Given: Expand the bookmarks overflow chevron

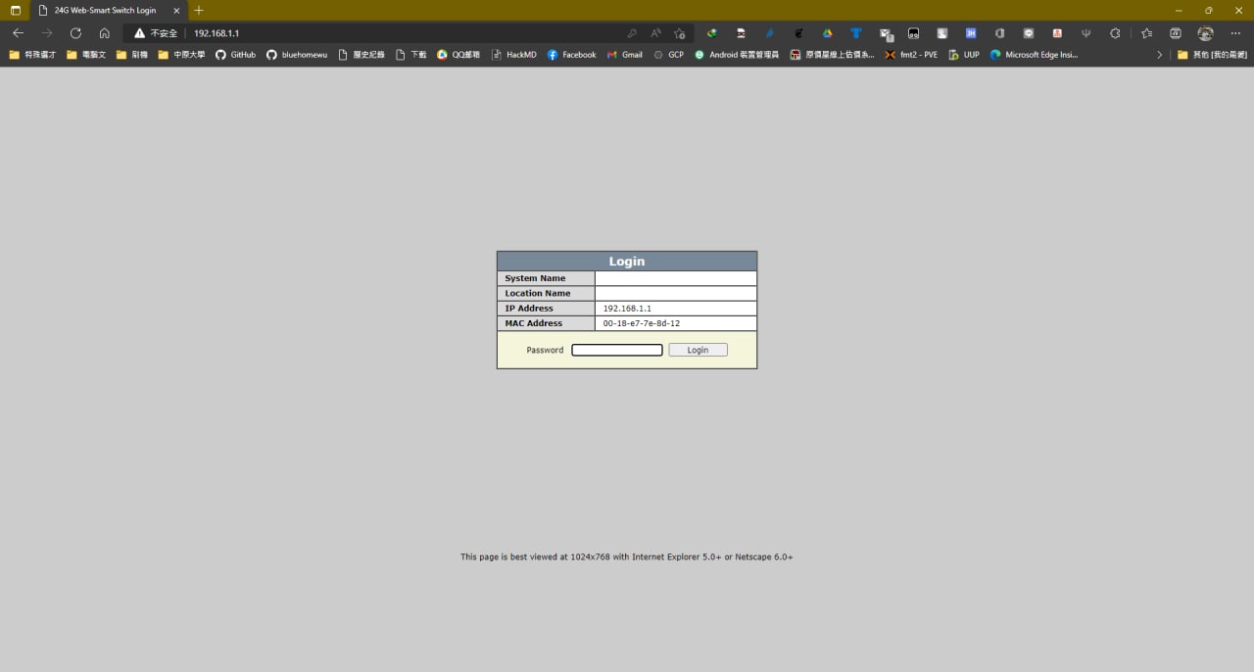Looking at the screenshot, I should 1159,55.
